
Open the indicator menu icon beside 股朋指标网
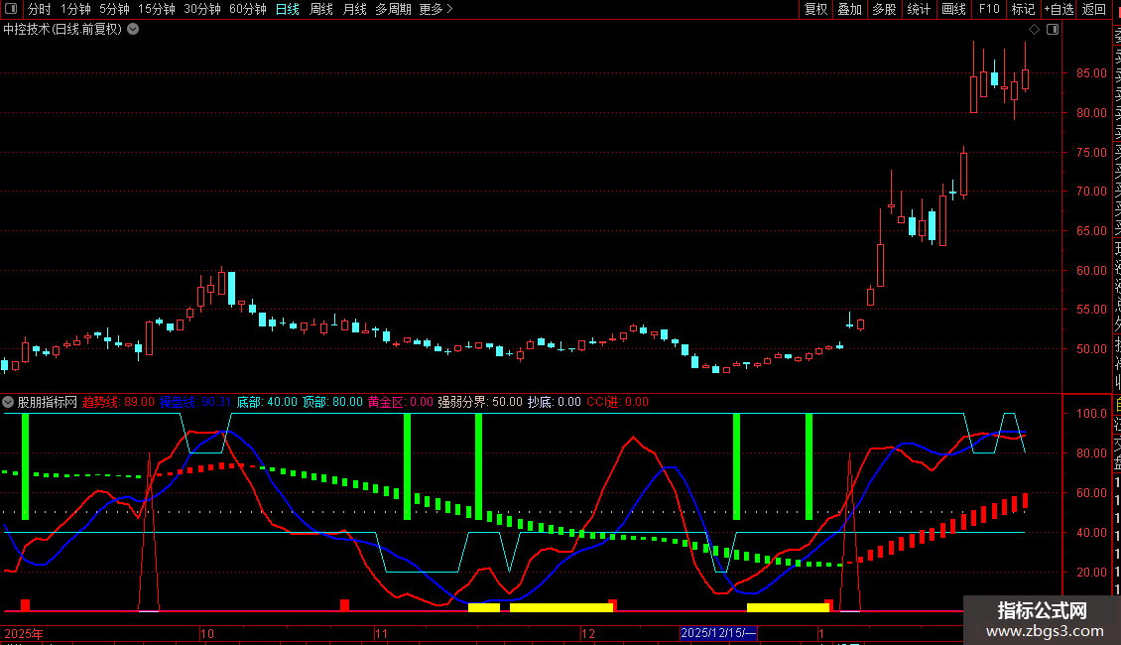(x=8, y=402)
